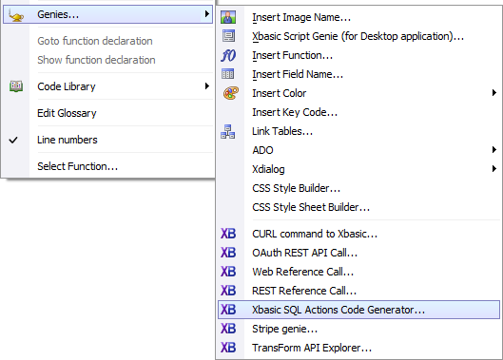Viewport: 503px width, 360px height.
Task: Click disabled Show function declaration entry
Action: (x=107, y=60)
